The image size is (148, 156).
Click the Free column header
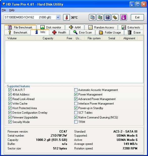(x=64, y=38)
